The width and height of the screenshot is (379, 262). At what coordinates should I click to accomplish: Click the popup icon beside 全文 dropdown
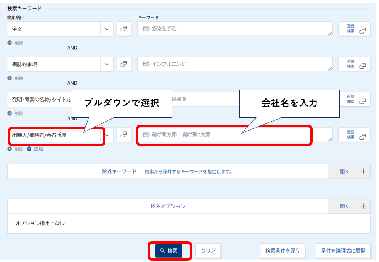point(124,29)
